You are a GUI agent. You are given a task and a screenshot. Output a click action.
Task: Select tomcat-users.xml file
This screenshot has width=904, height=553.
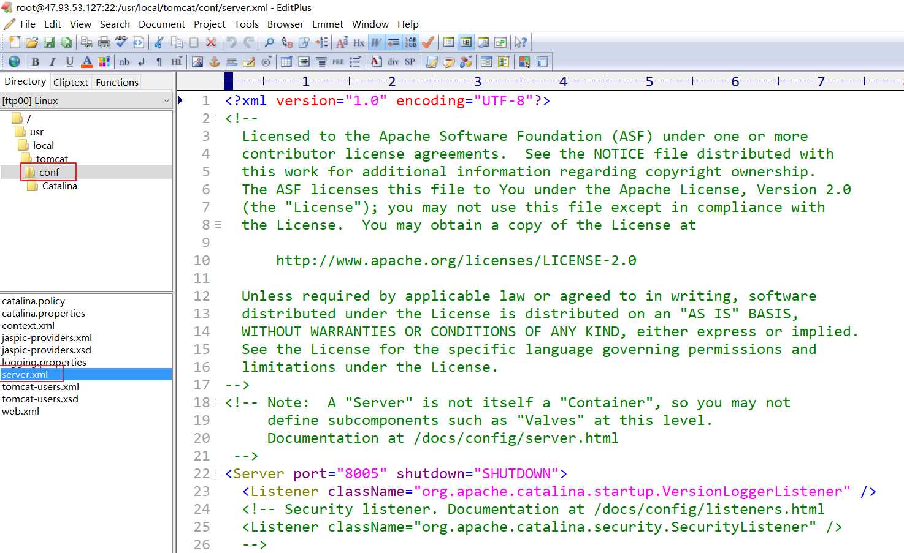click(40, 386)
